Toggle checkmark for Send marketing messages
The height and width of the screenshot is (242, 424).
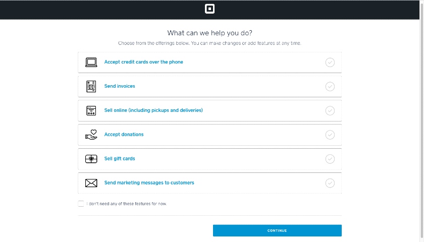tap(330, 183)
